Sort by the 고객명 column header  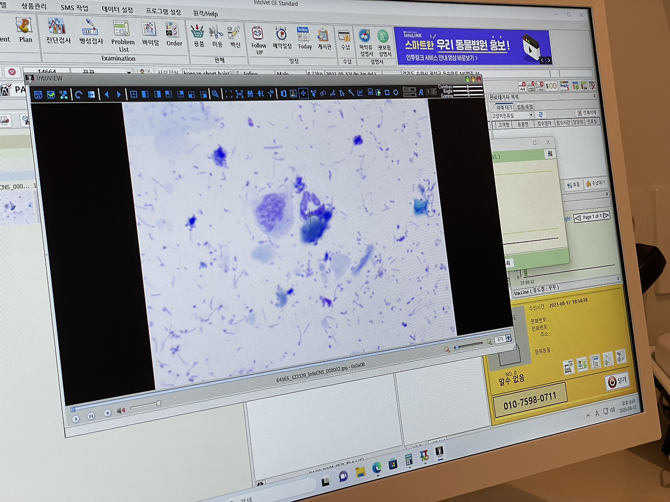pos(504,125)
